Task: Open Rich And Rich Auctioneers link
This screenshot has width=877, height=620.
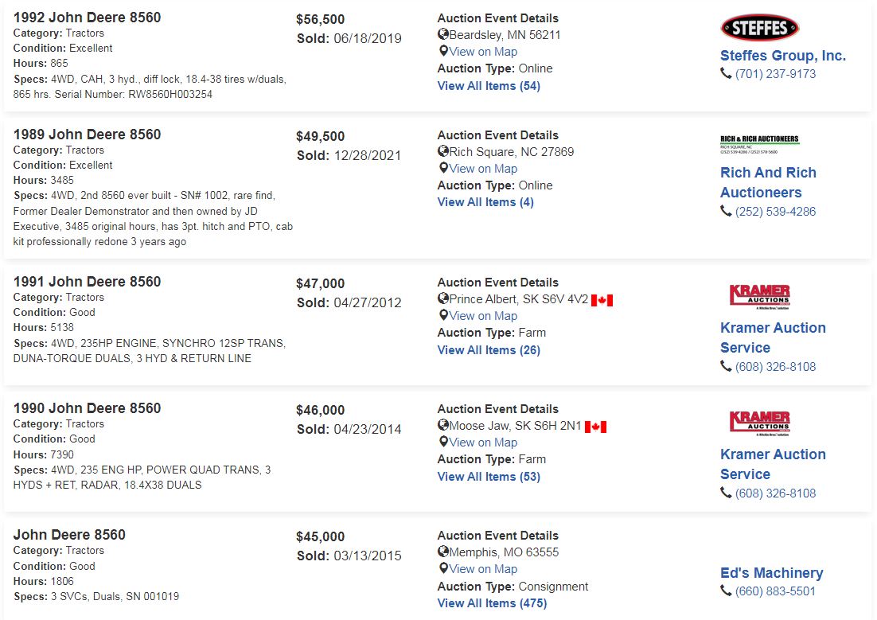Action: 769,182
